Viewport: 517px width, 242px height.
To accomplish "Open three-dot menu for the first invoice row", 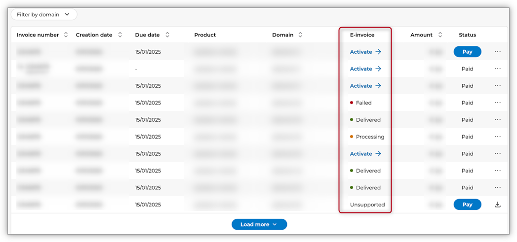I will pos(497,52).
